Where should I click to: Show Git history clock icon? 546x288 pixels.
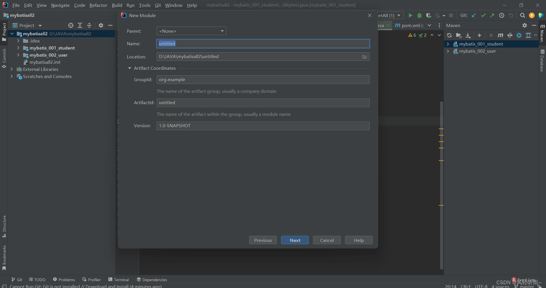(x=502, y=15)
